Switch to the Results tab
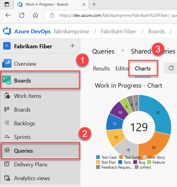The width and height of the screenshot is (177, 187). [101, 69]
